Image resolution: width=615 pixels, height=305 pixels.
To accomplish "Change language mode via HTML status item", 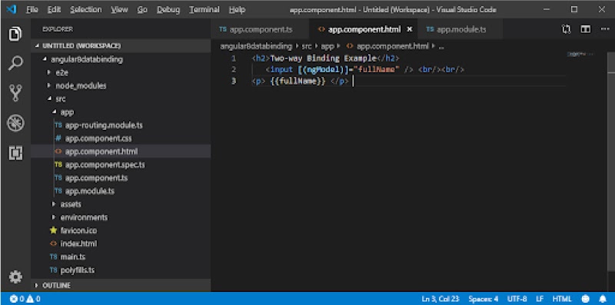I will pos(562,299).
